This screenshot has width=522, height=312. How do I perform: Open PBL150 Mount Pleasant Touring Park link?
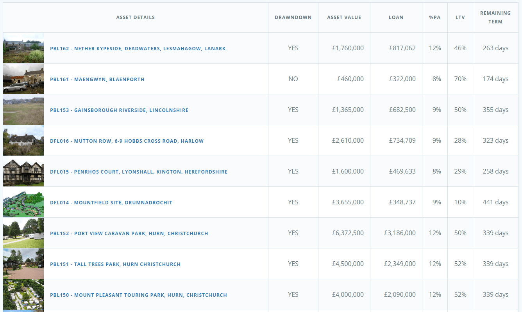pyautogui.click(x=138, y=295)
